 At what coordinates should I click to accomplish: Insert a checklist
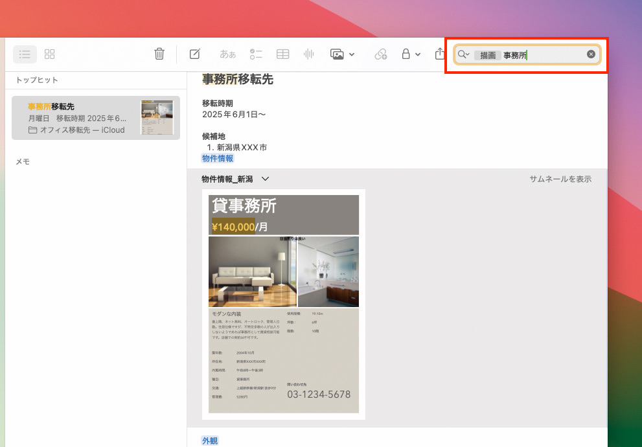point(256,54)
